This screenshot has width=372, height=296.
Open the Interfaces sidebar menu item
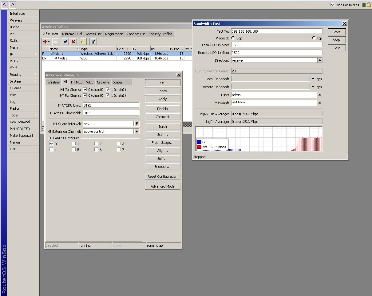pos(23,14)
